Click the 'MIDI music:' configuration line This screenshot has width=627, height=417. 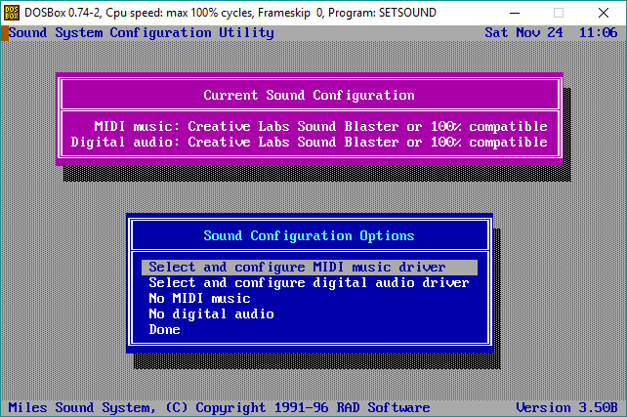click(320, 126)
